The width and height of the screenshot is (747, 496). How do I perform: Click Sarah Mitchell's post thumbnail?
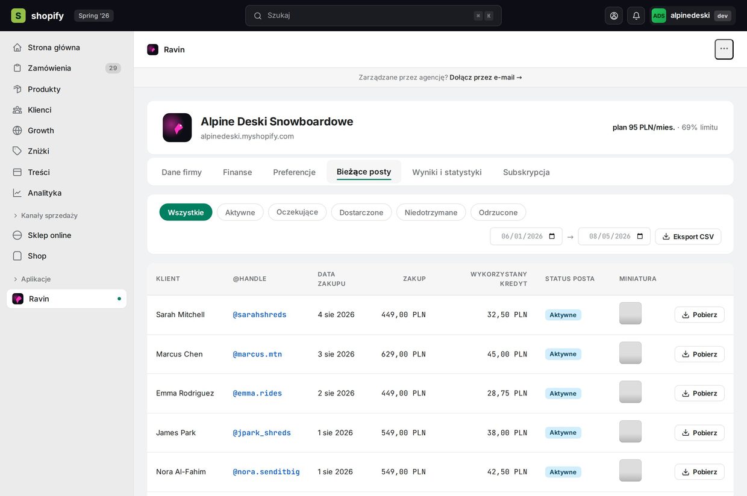point(630,314)
